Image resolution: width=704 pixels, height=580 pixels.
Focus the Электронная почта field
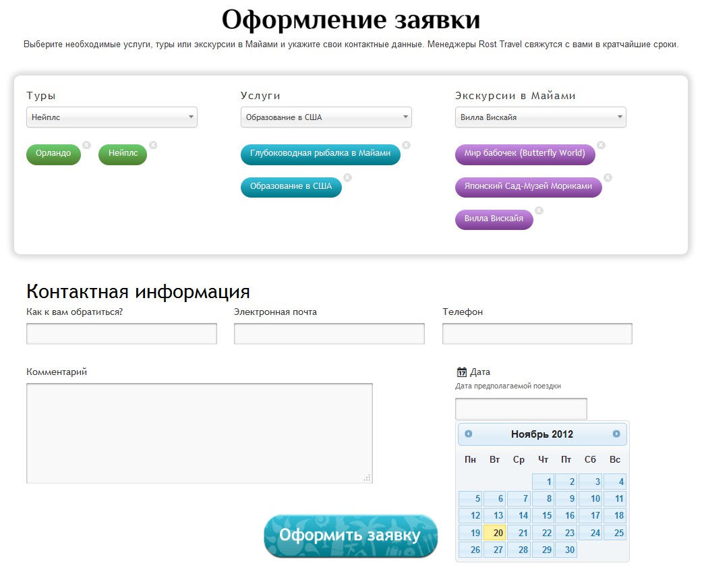click(x=329, y=334)
